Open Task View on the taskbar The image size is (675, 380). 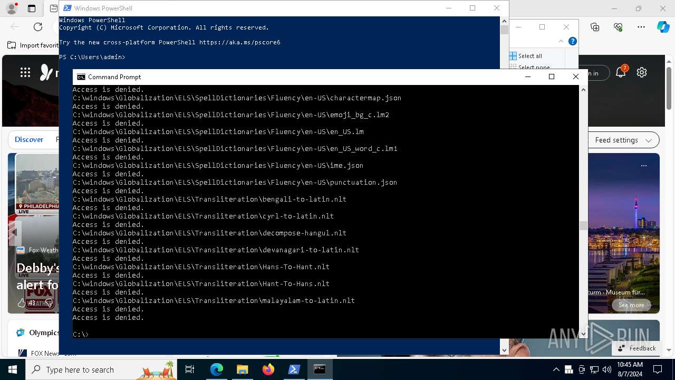[x=190, y=369]
